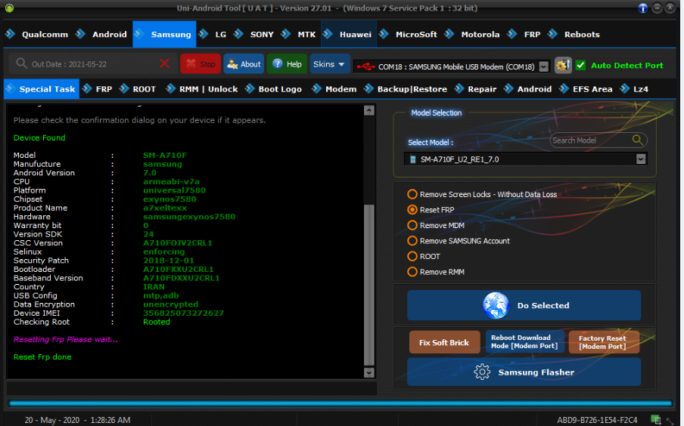
Task: Click the info icon in title bar
Action: tap(643, 8)
